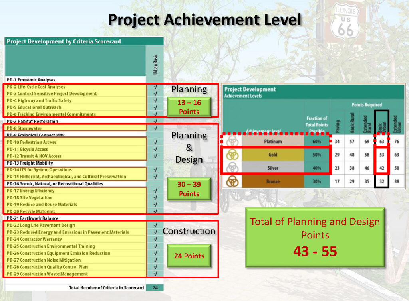Click the Bronze interlocking rings icon

(232, 181)
